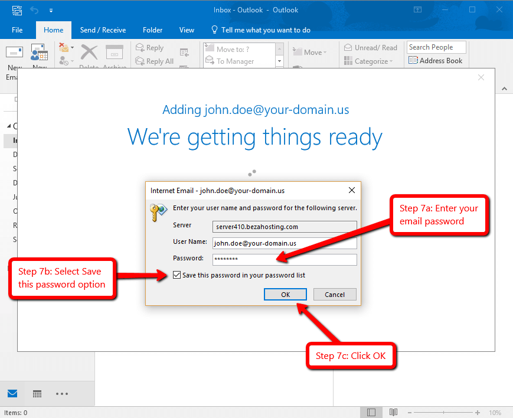Click the 10% zoom level indicator
The width and height of the screenshot is (513, 418).
click(495, 413)
